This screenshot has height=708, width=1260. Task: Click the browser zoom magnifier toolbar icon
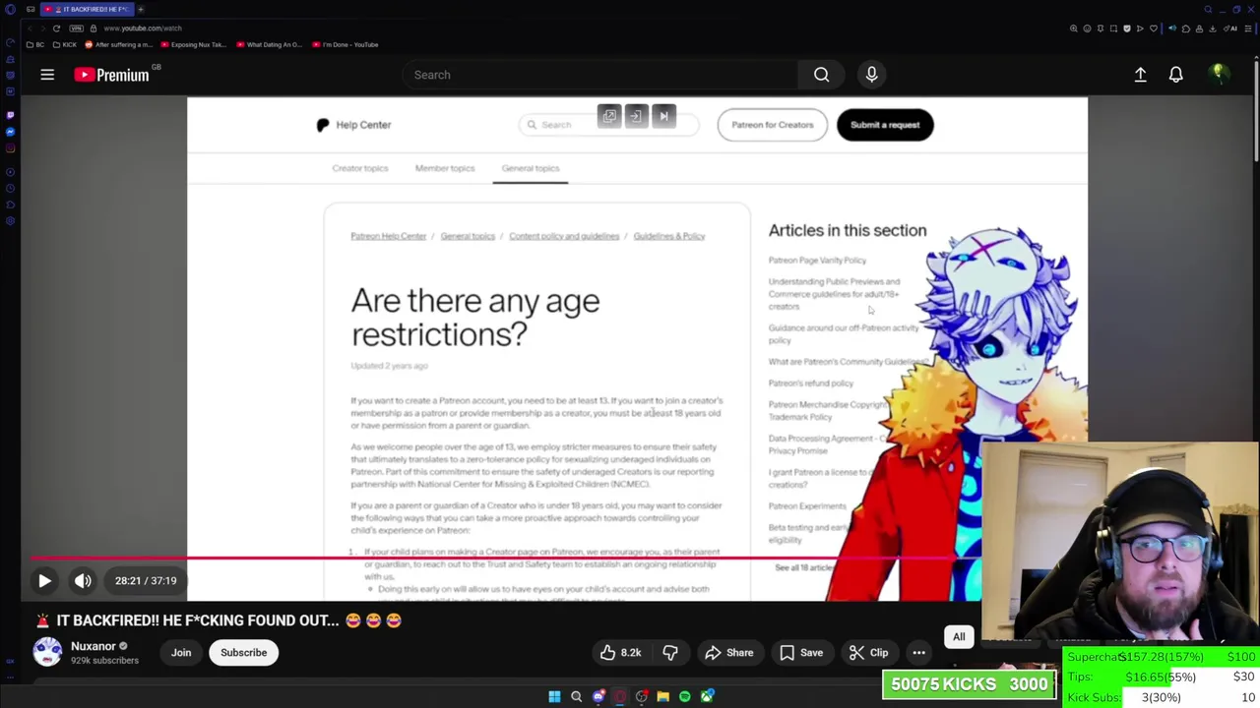click(1074, 29)
